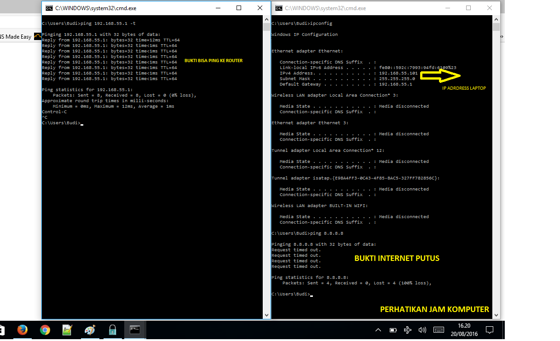This screenshot has width=560, height=341.
Task: Expand the hidden tray icons chevron
Action: [378, 330]
